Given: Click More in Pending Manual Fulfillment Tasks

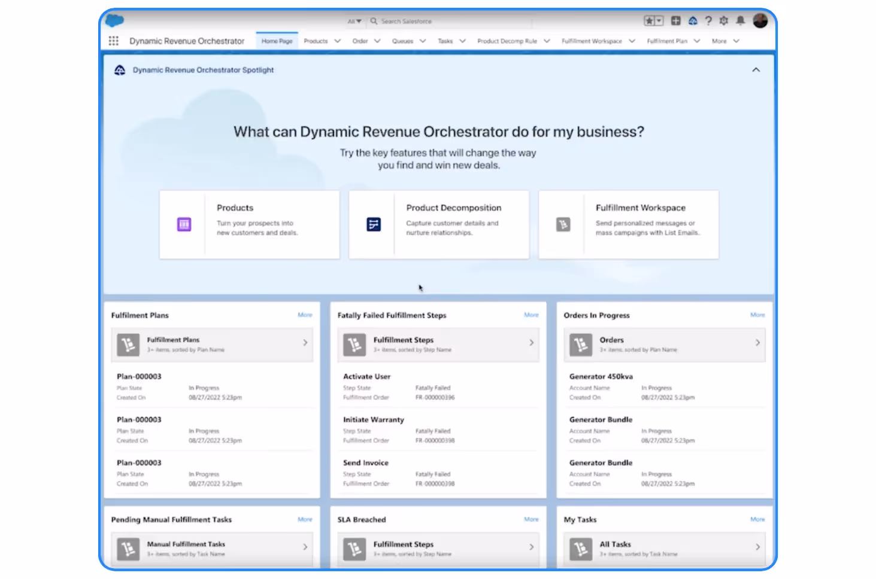Looking at the screenshot, I should (305, 519).
